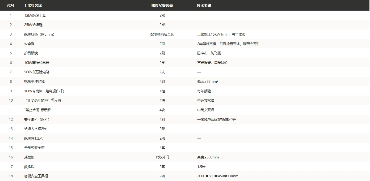The height and width of the screenshot is (181, 370).
Task: Click the 全身式安全带 name cell
Action: click(x=34, y=148)
